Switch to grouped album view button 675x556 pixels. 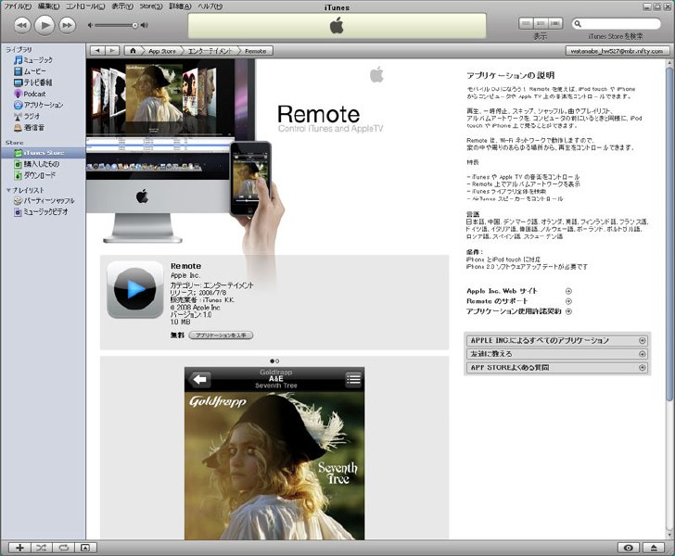[541, 24]
